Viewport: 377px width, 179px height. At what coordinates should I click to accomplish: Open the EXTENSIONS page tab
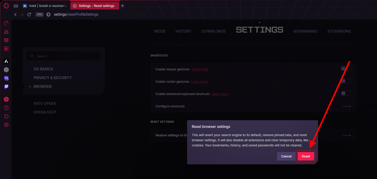339,31
